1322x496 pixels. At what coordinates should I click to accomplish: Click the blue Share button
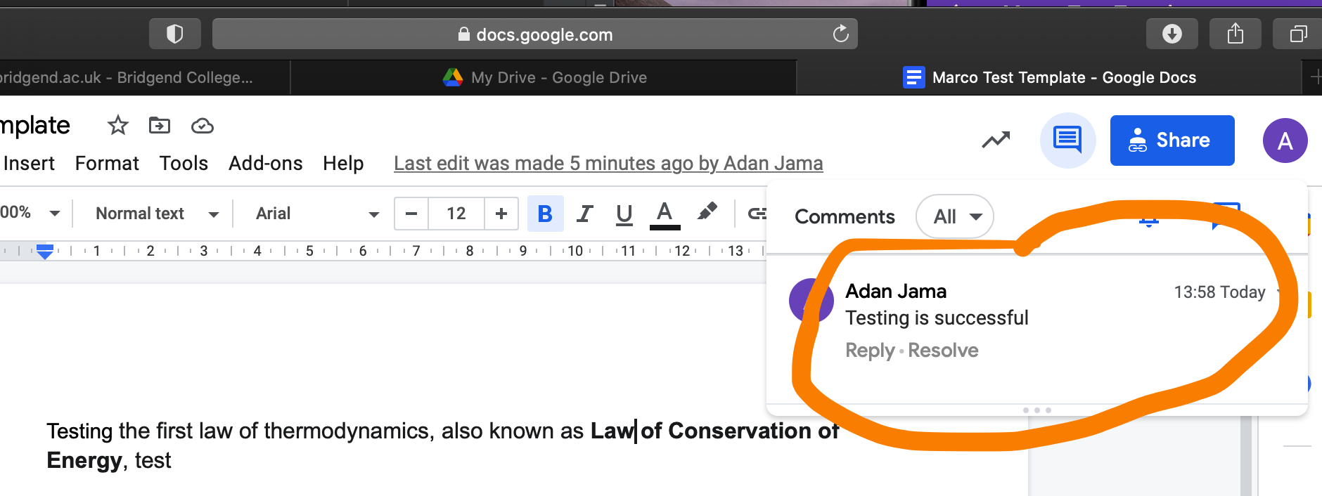[1172, 141]
